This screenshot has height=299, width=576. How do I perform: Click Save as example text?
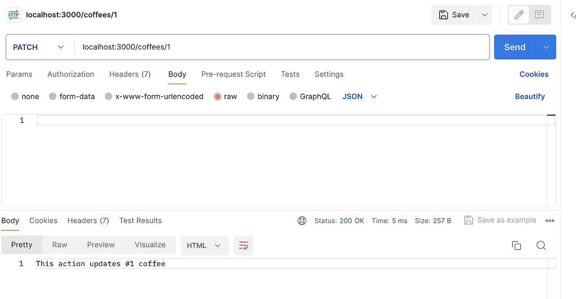pyautogui.click(x=507, y=220)
